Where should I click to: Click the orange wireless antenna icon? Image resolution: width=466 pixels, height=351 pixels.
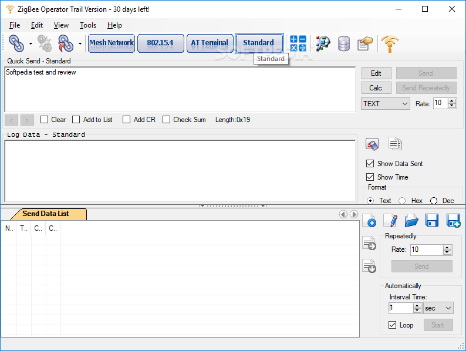[390, 43]
